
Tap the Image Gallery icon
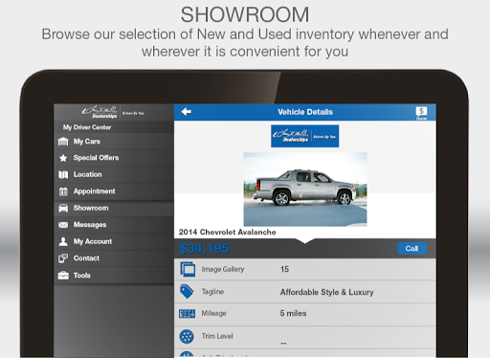click(188, 269)
